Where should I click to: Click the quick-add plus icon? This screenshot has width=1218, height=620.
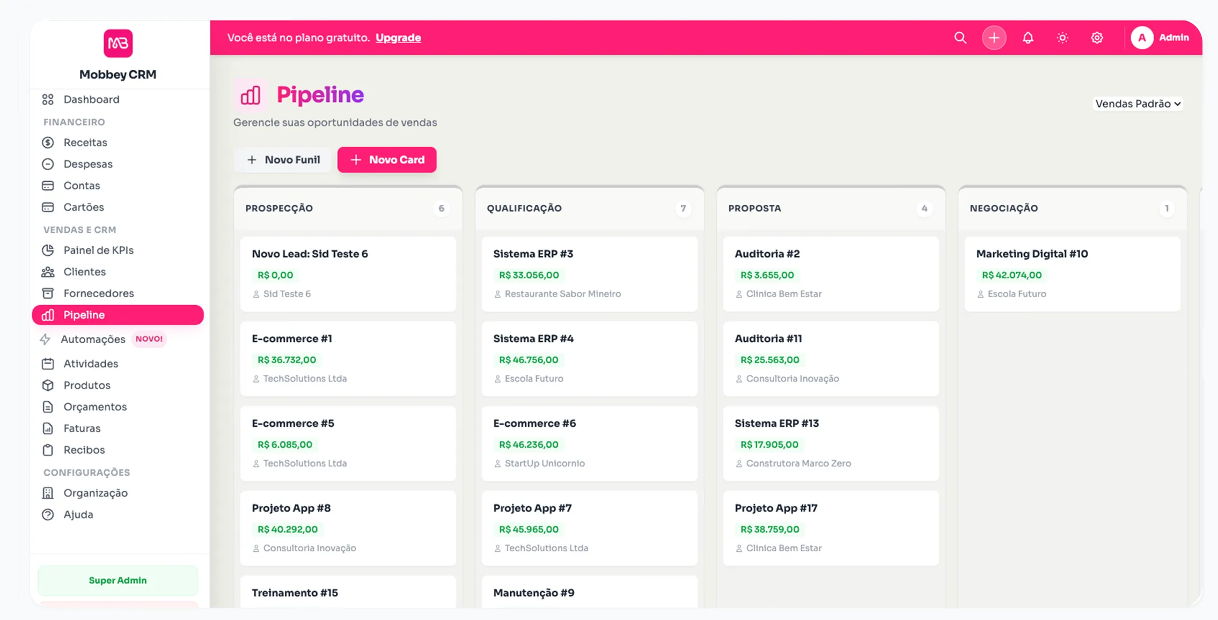pyautogui.click(x=994, y=38)
